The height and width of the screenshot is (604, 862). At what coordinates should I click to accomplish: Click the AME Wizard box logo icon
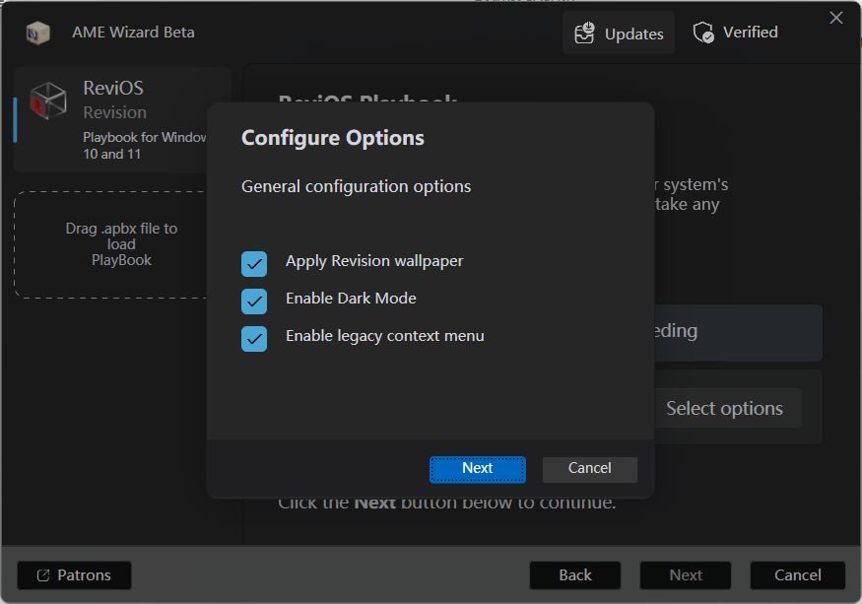point(38,33)
